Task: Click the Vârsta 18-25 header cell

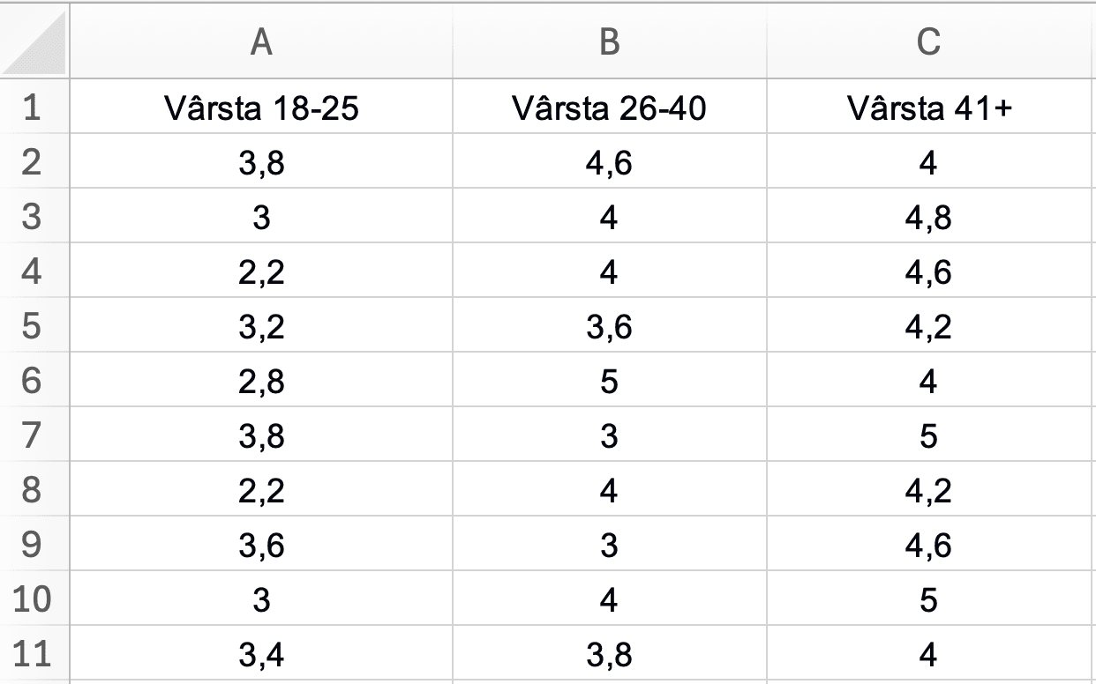Action: click(261, 108)
